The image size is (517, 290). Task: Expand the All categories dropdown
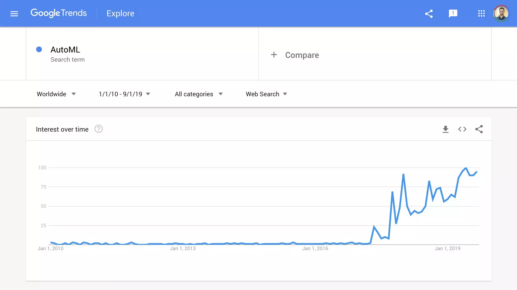(x=199, y=94)
